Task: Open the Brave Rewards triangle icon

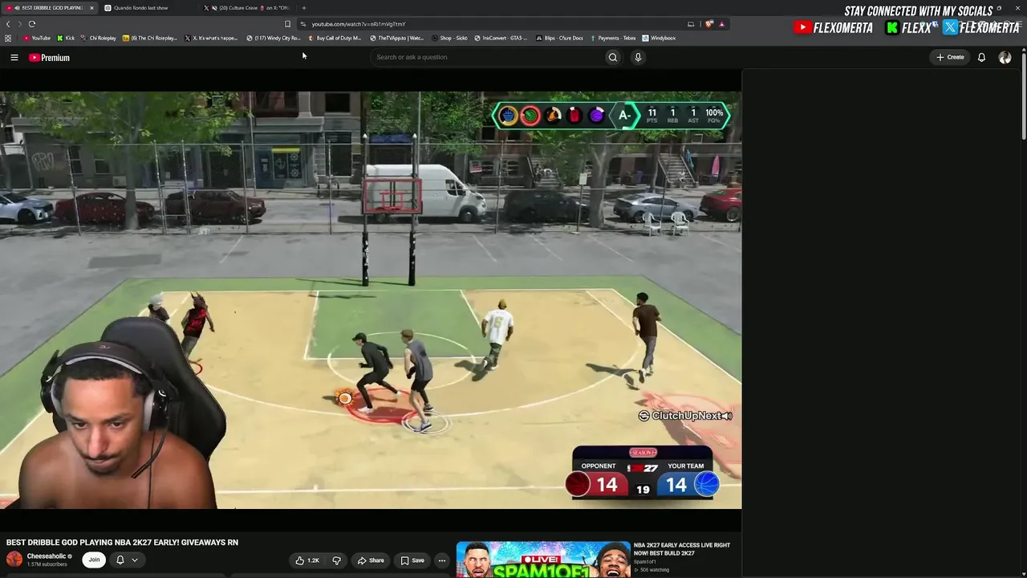Action: tap(721, 24)
